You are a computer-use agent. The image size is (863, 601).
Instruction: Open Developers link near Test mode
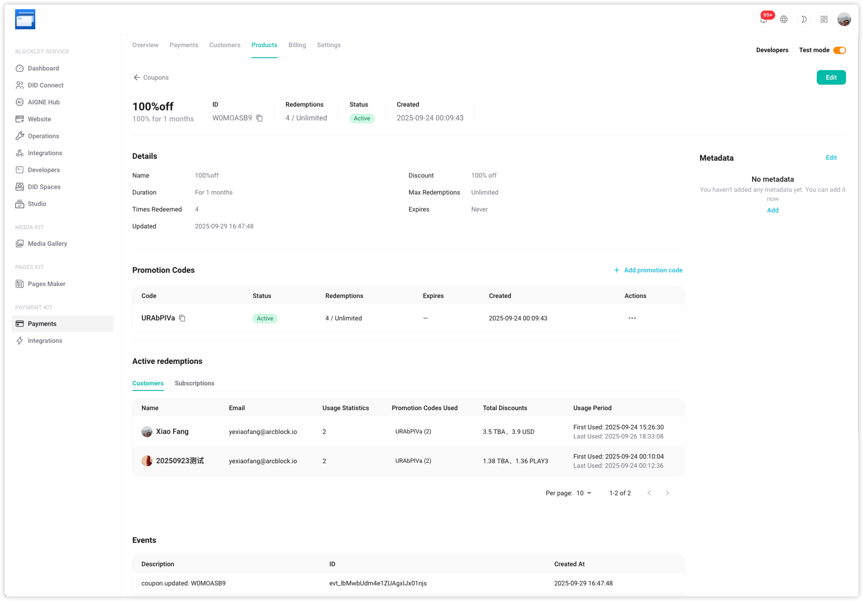pyautogui.click(x=772, y=50)
